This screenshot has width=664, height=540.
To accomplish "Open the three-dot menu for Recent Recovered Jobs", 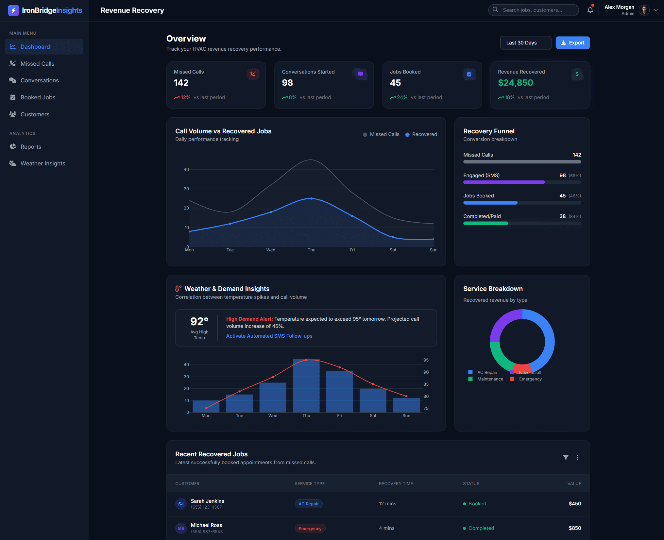I will pyautogui.click(x=577, y=457).
